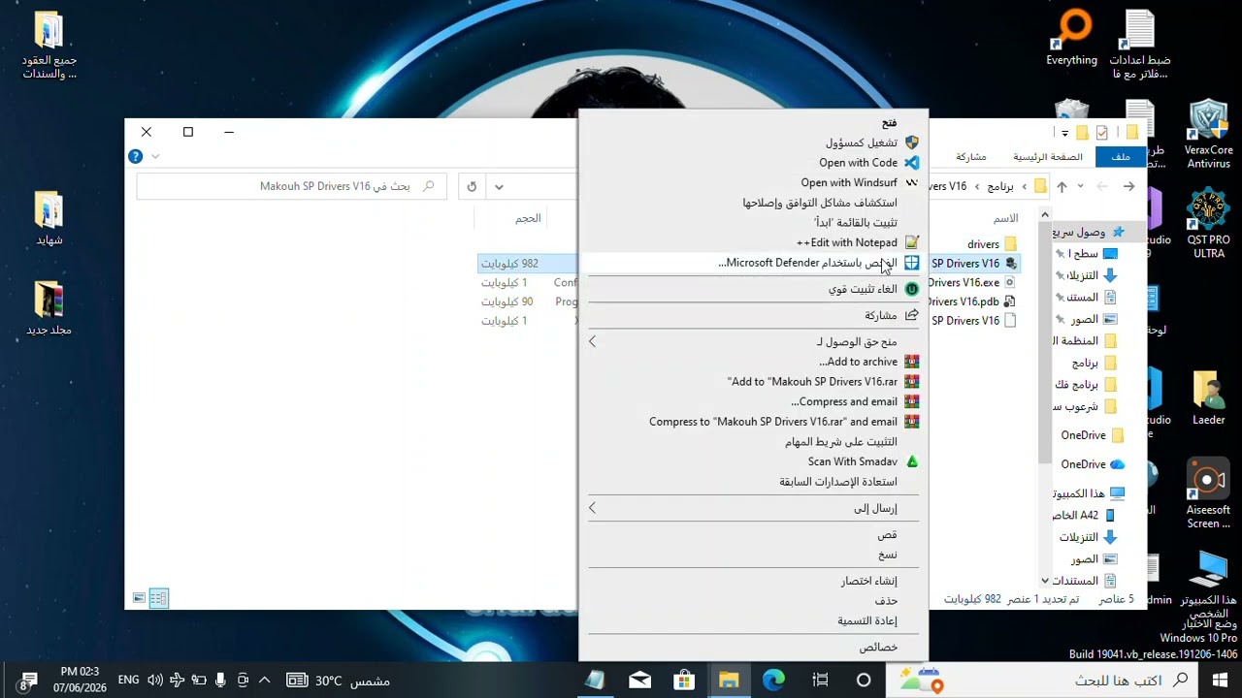Open the Laeder desktop icon

click(x=1208, y=398)
